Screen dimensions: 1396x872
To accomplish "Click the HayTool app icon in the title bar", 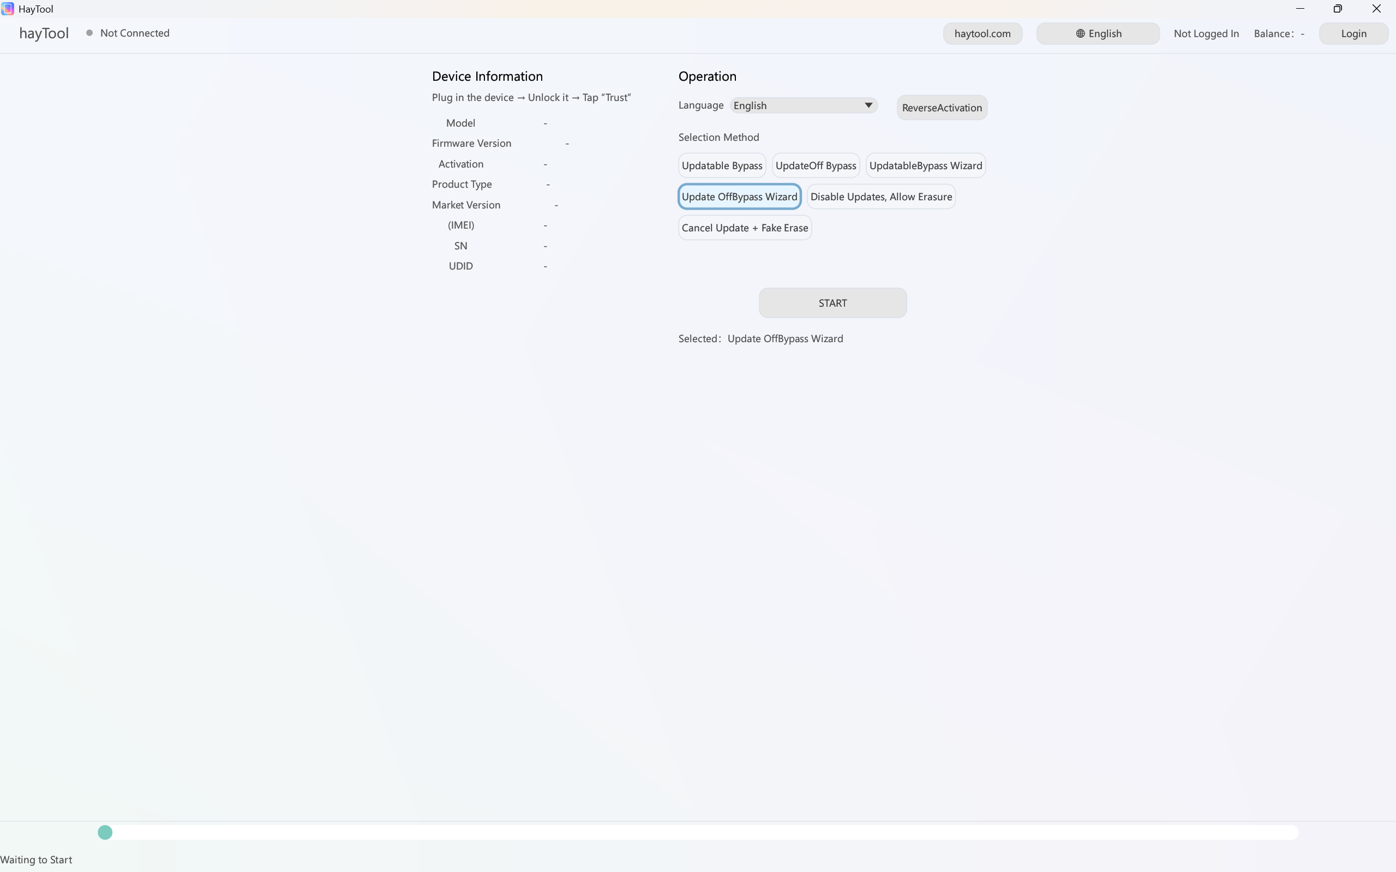I will tap(8, 9).
